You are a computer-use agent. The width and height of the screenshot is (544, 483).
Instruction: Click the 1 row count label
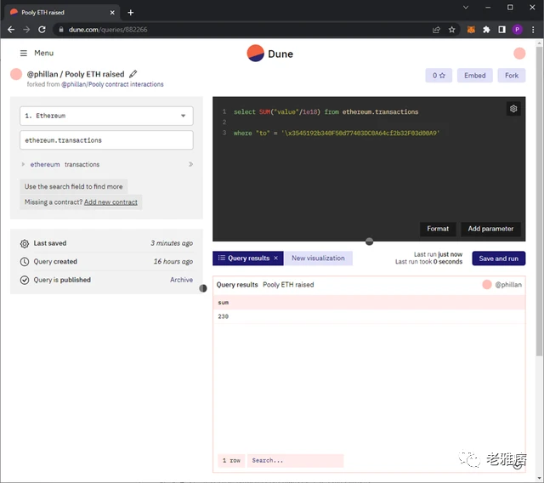tap(231, 460)
